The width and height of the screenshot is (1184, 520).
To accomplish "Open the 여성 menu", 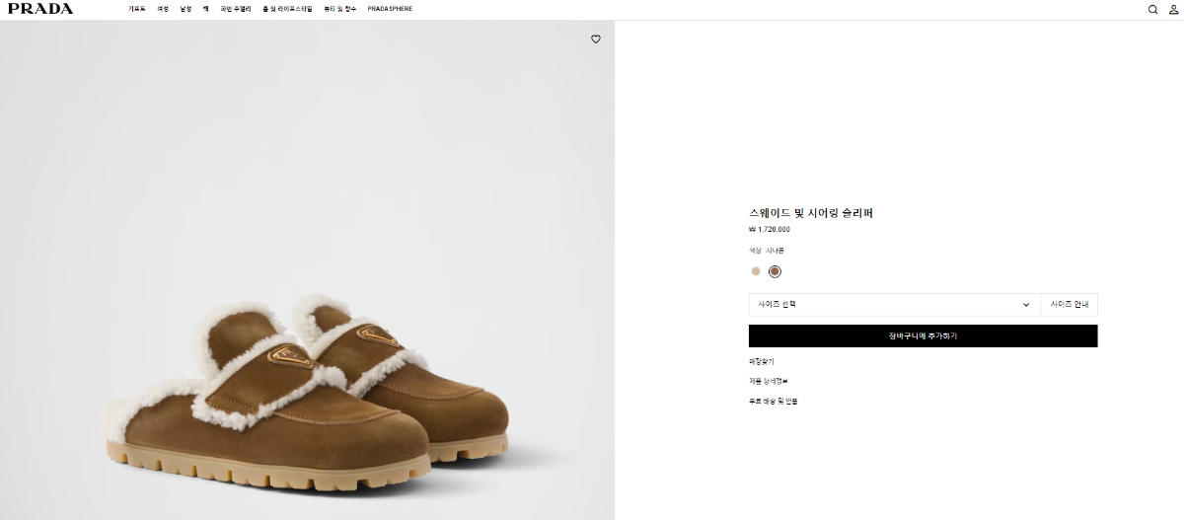I will point(163,9).
